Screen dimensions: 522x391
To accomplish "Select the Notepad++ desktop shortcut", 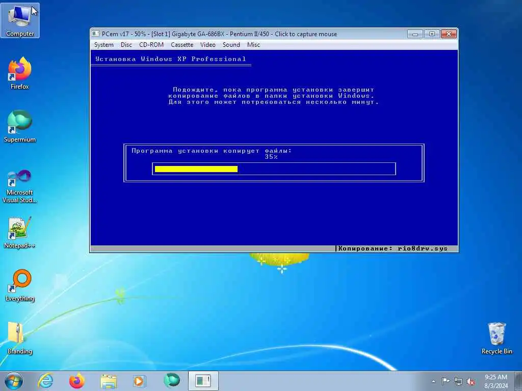I will (20, 233).
